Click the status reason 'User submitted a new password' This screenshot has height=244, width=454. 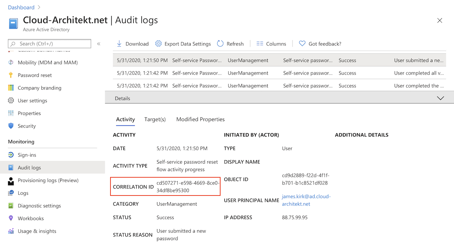pyautogui.click(x=181, y=235)
